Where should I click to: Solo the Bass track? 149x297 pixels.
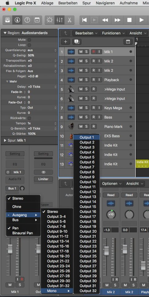pos(86,117)
